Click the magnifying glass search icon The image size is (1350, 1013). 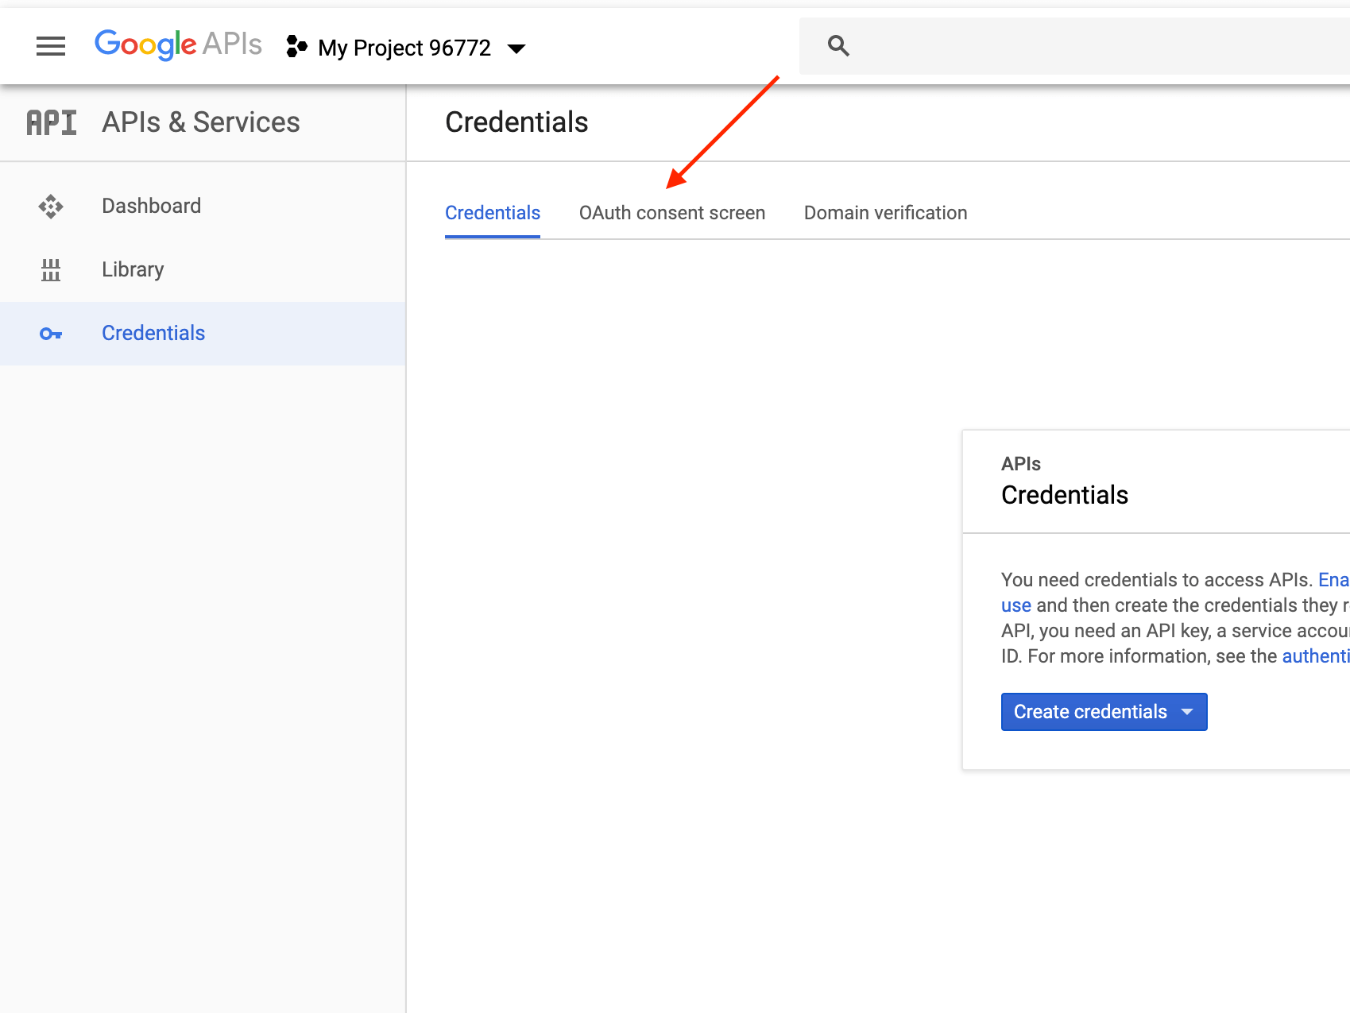(838, 46)
